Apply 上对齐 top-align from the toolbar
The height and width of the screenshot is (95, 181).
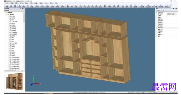(x=37, y=6)
